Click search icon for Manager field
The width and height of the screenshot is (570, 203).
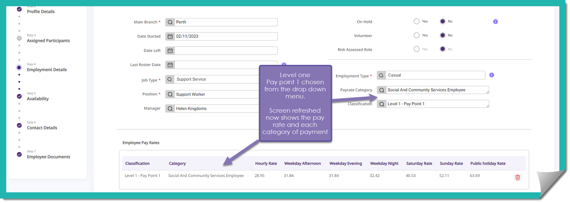point(170,108)
